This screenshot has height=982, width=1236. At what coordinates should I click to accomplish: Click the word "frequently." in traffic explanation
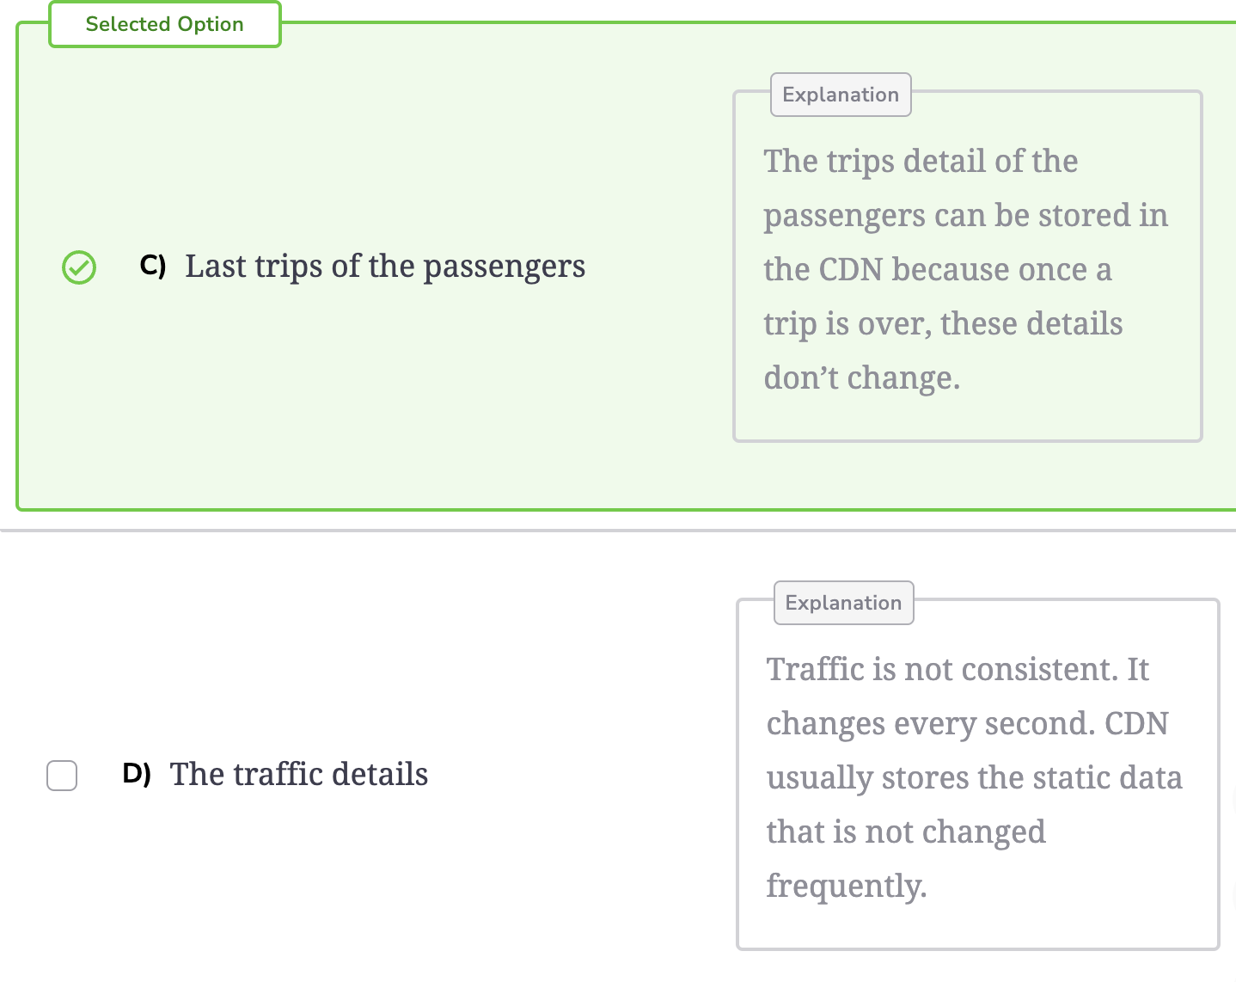coord(847,887)
